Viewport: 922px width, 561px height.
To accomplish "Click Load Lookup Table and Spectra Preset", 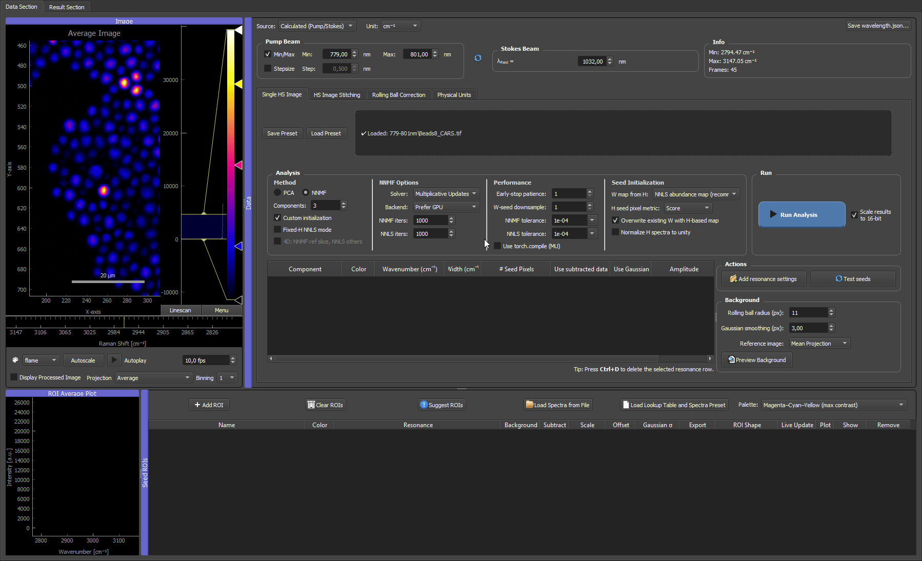I will [674, 405].
